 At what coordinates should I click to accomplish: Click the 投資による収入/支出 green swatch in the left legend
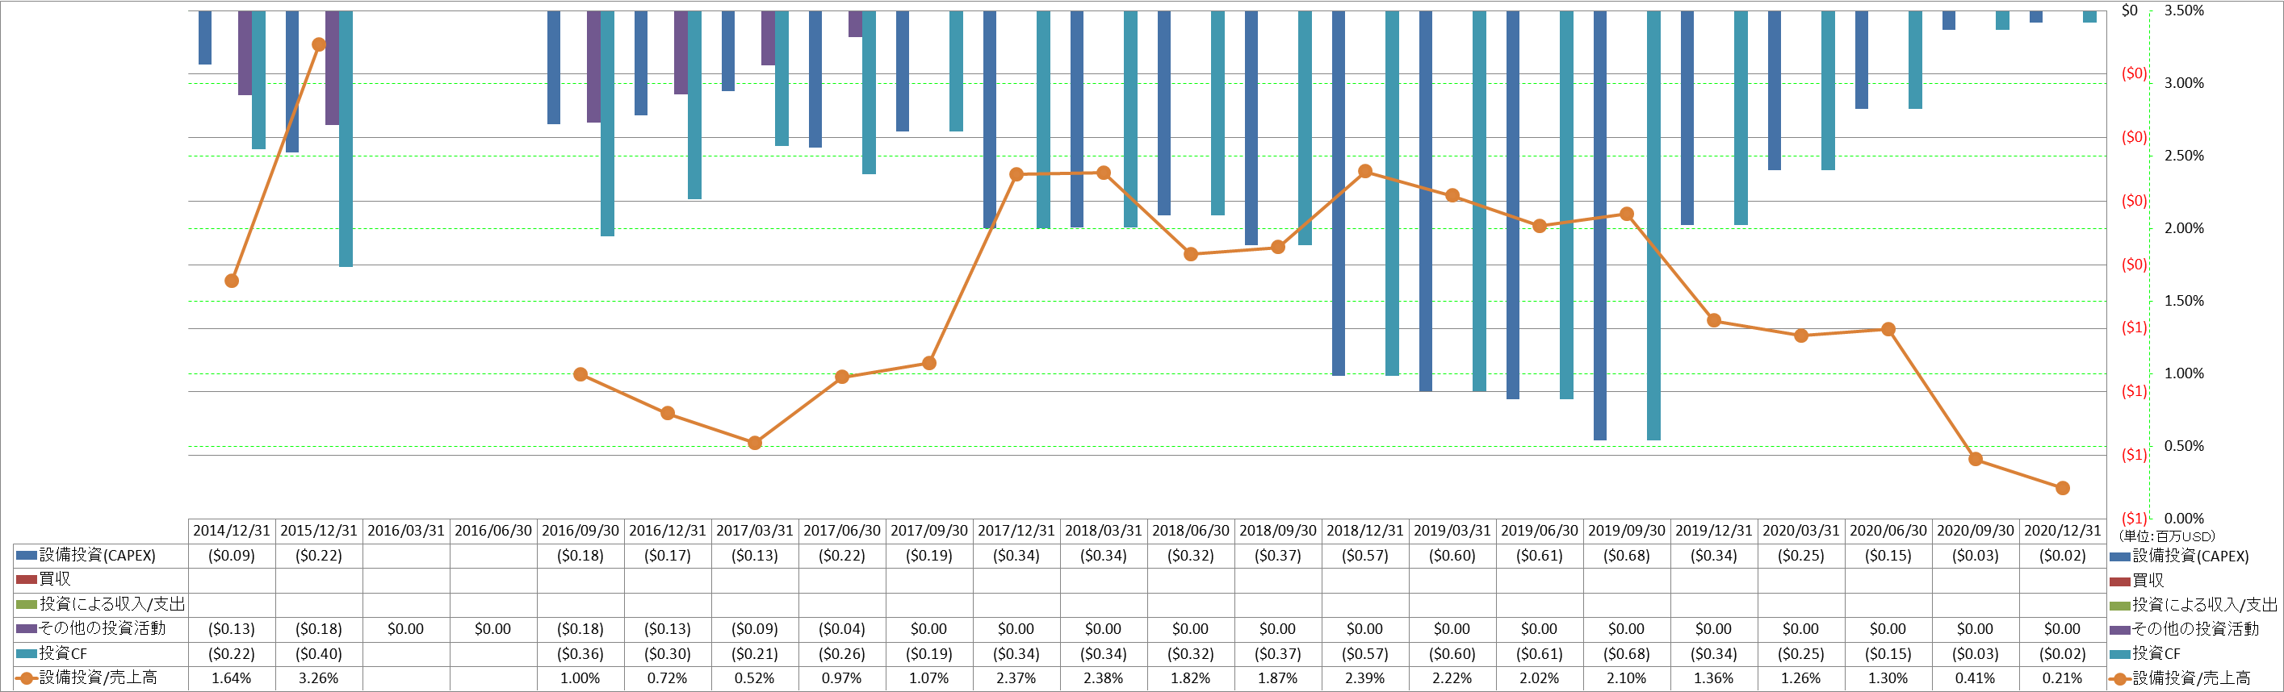click(27, 604)
